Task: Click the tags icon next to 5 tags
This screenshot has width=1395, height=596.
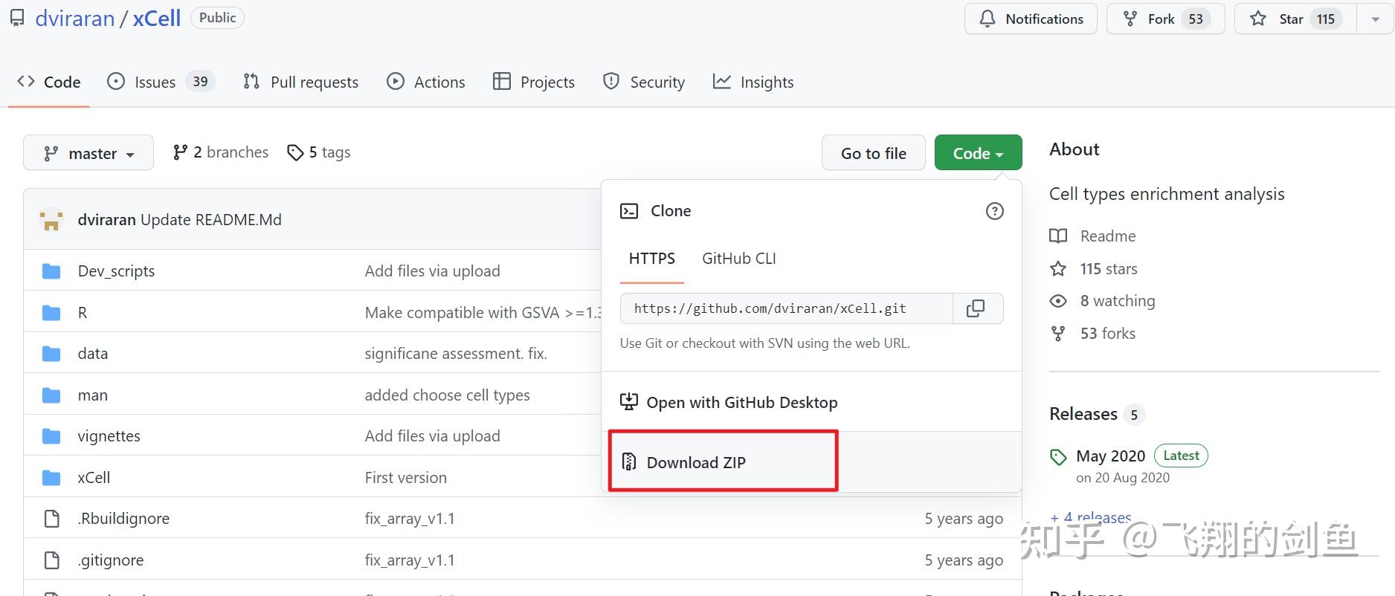Action: 295,152
